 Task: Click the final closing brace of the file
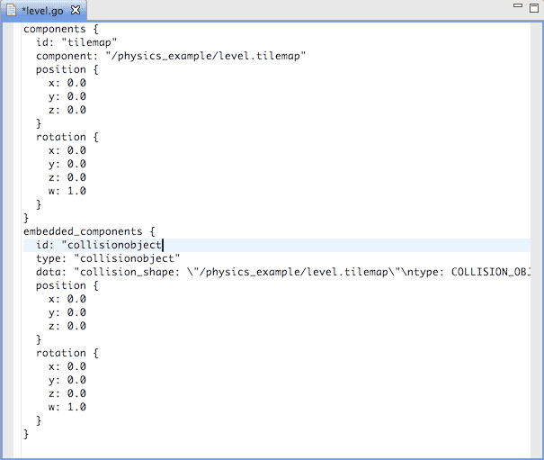[27, 434]
